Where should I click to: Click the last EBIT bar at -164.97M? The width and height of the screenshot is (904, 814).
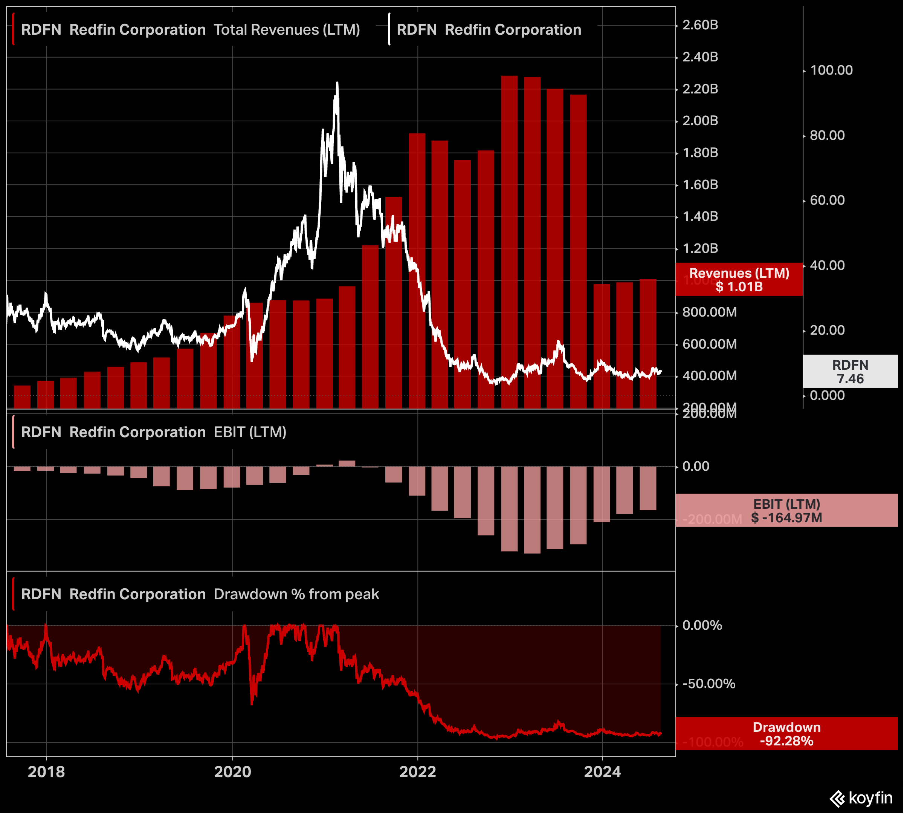[648, 488]
